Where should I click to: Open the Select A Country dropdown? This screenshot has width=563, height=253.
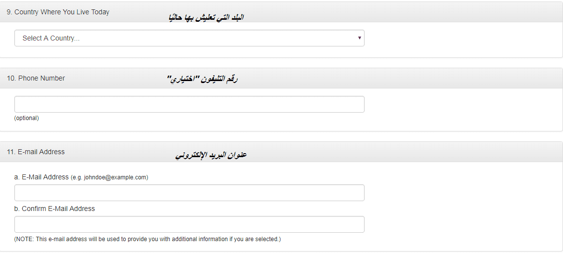pos(189,38)
